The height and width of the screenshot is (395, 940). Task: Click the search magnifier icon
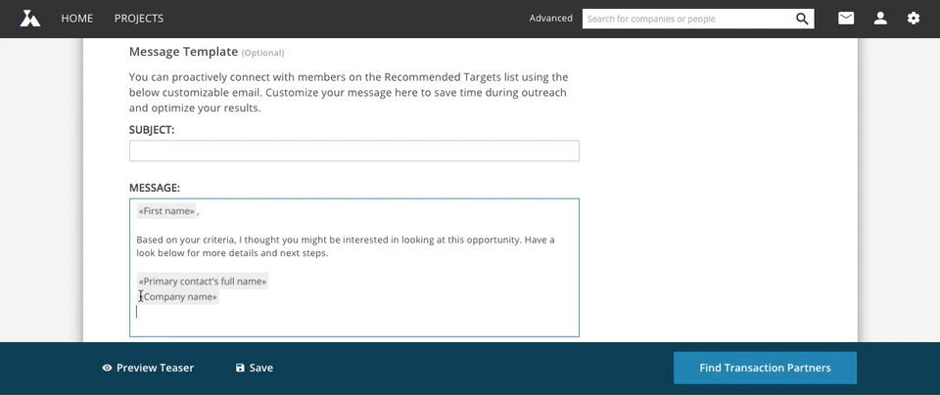point(802,19)
